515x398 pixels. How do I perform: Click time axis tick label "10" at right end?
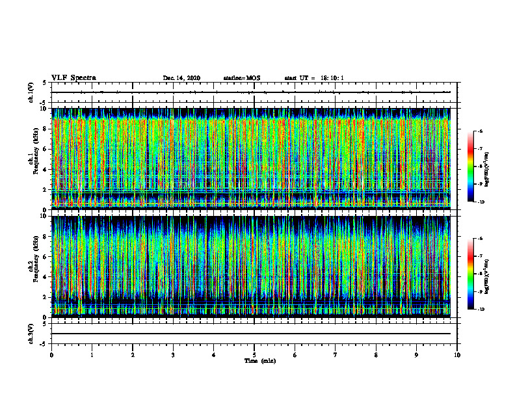tap(457, 355)
